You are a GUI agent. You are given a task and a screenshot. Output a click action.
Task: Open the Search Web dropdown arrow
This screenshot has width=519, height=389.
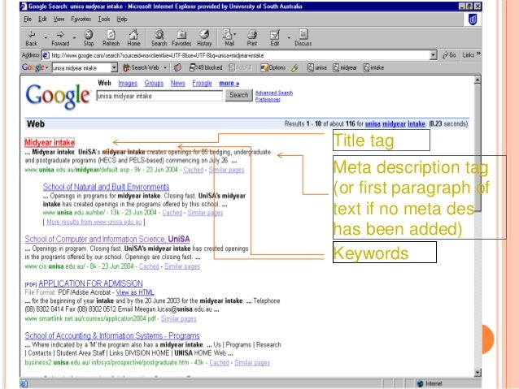165,67
